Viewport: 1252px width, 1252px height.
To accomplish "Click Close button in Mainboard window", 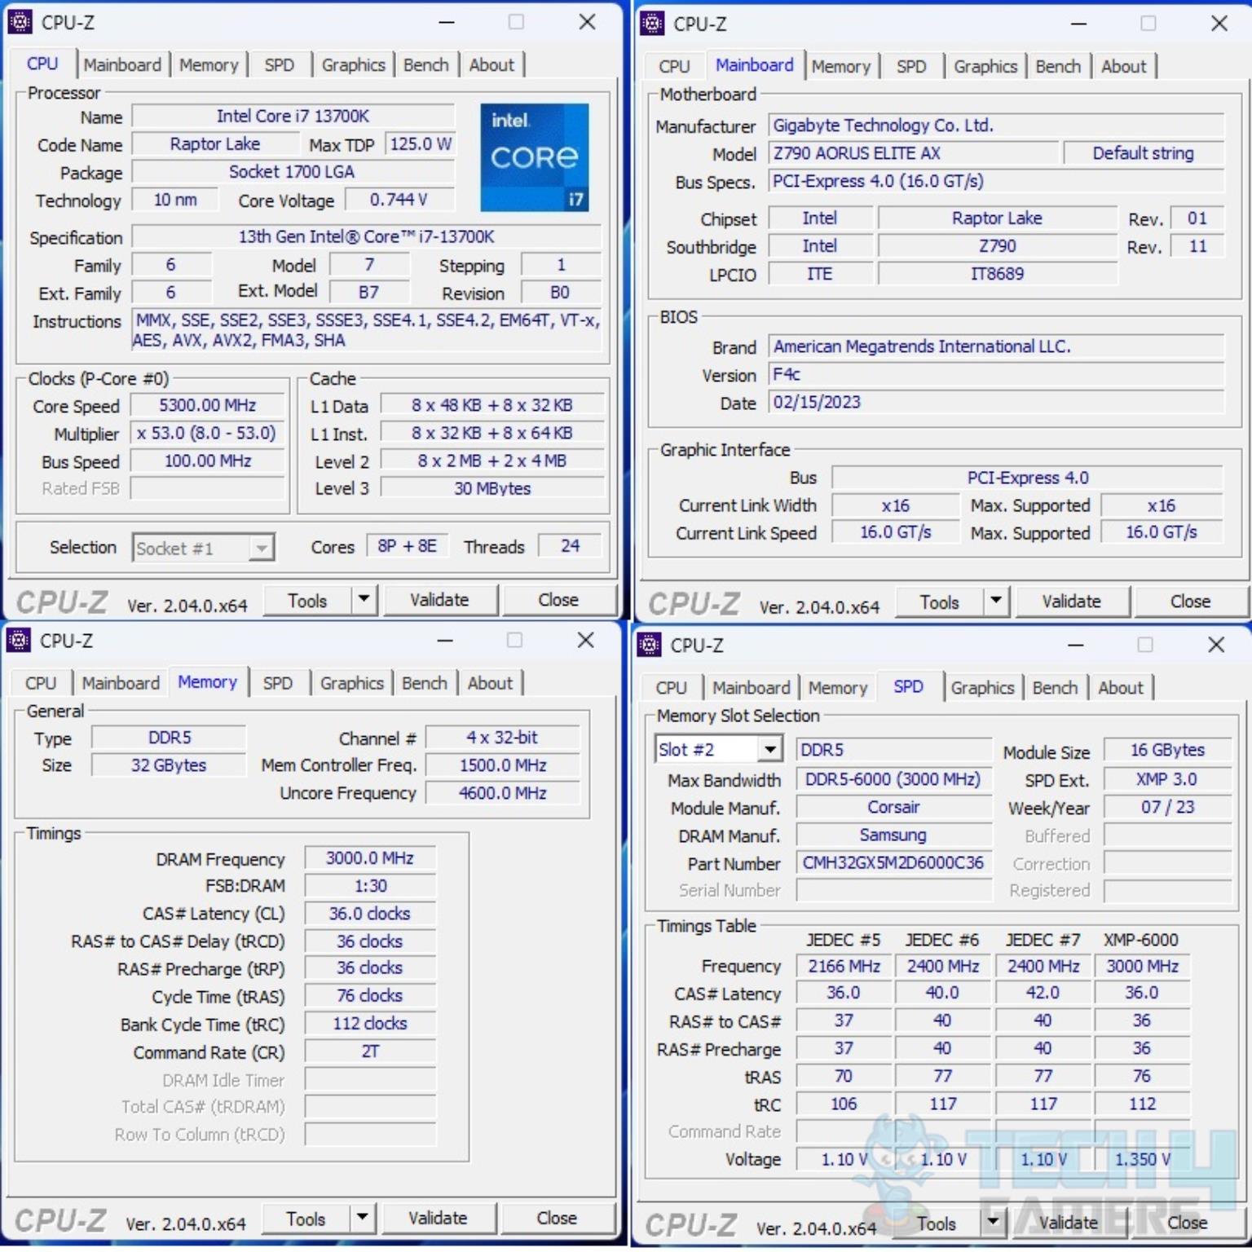I will [x=1191, y=602].
